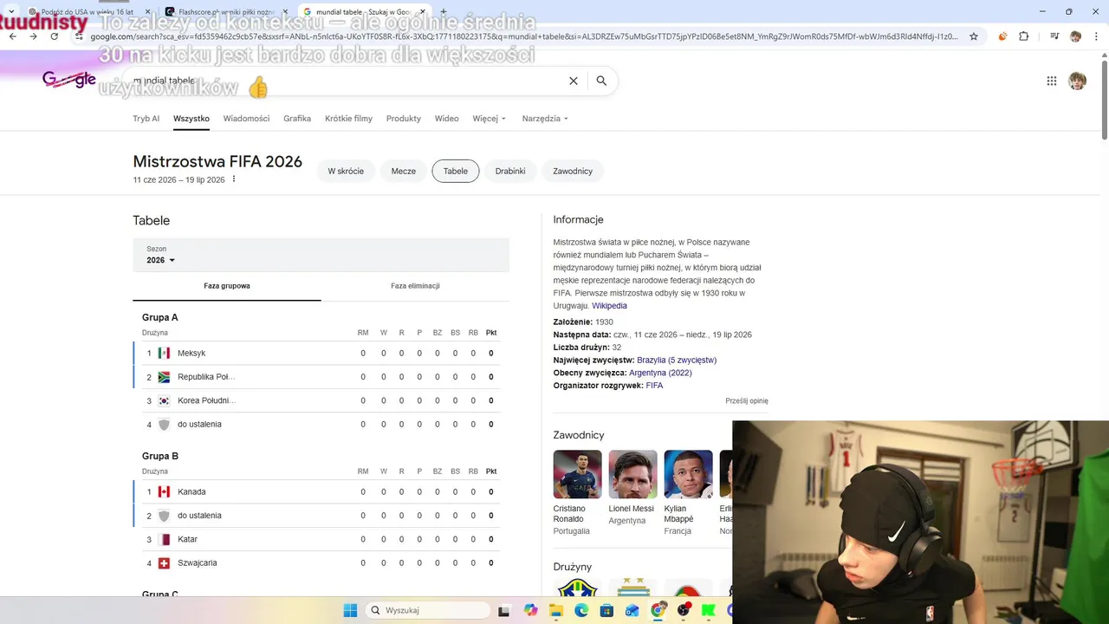Open a new tab with the plus icon

[x=443, y=12]
